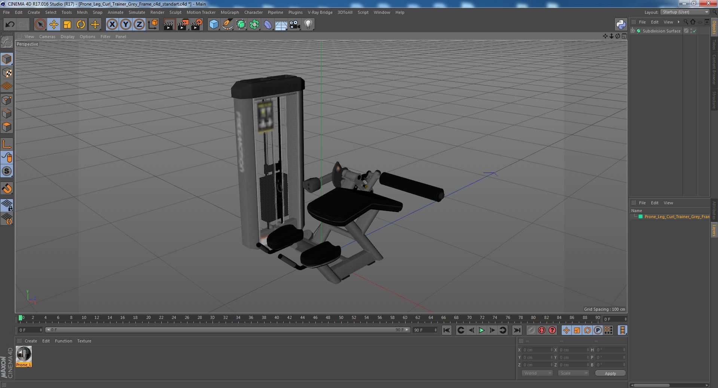This screenshot has width=718, height=388.
Task: Open Array modeling objects icon
Action: [x=254, y=25]
